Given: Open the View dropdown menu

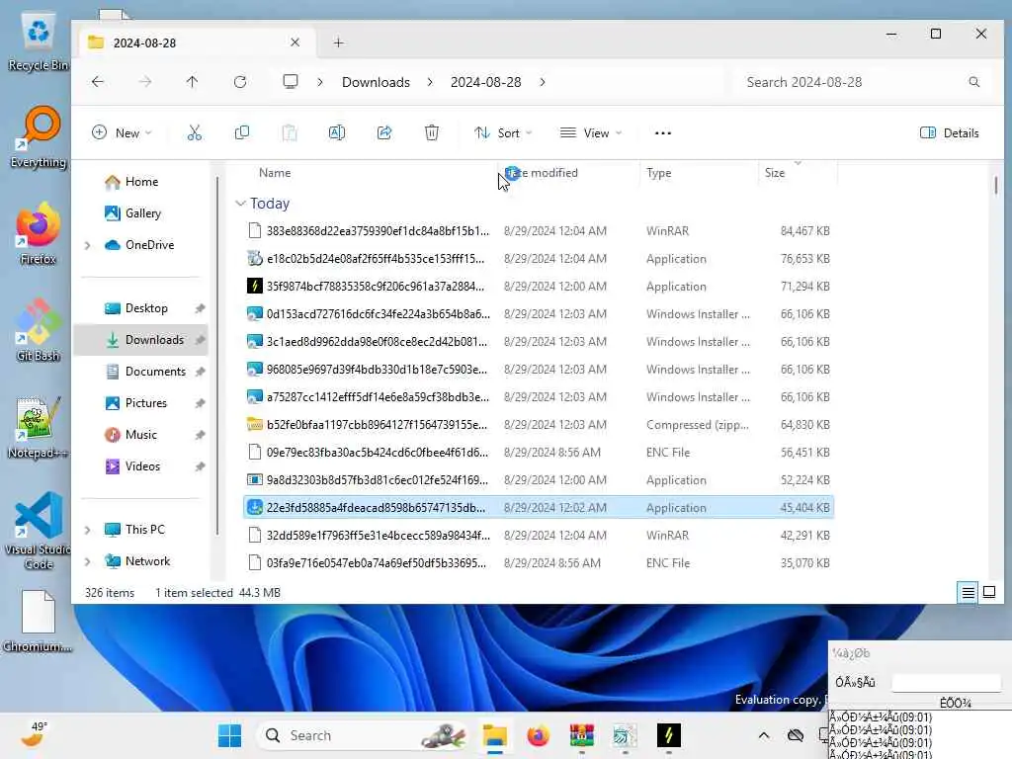Looking at the screenshot, I should click(x=591, y=133).
